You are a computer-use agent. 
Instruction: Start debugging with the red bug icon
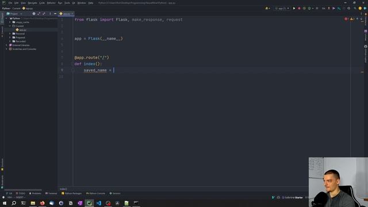299,8
